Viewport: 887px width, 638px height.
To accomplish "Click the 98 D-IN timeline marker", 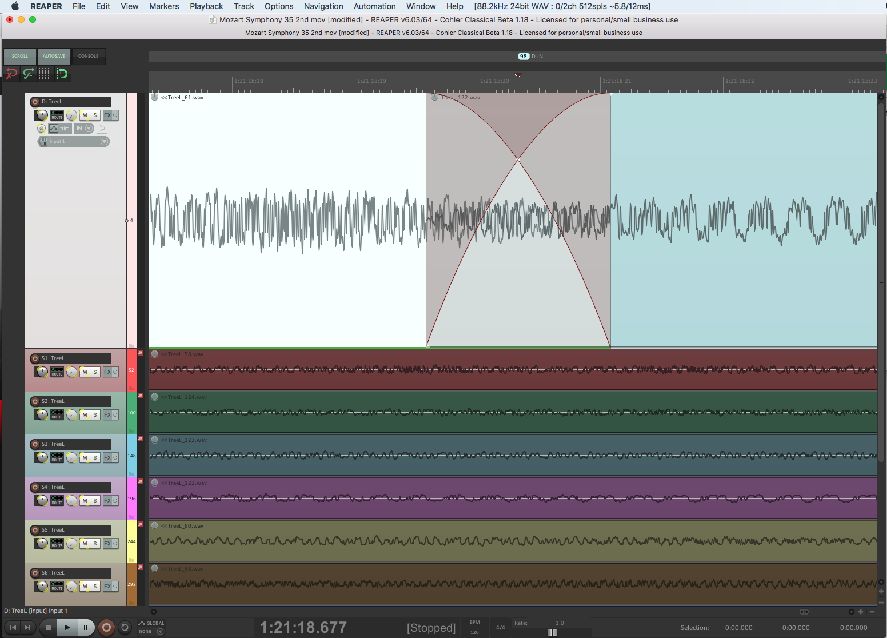I will [524, 56].
